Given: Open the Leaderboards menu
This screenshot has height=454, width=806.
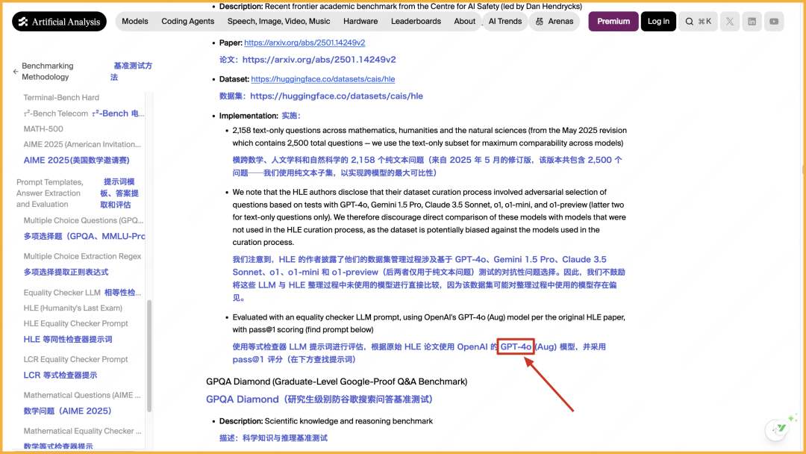Looking at the screenshot, I should click(x=416, y=22).
